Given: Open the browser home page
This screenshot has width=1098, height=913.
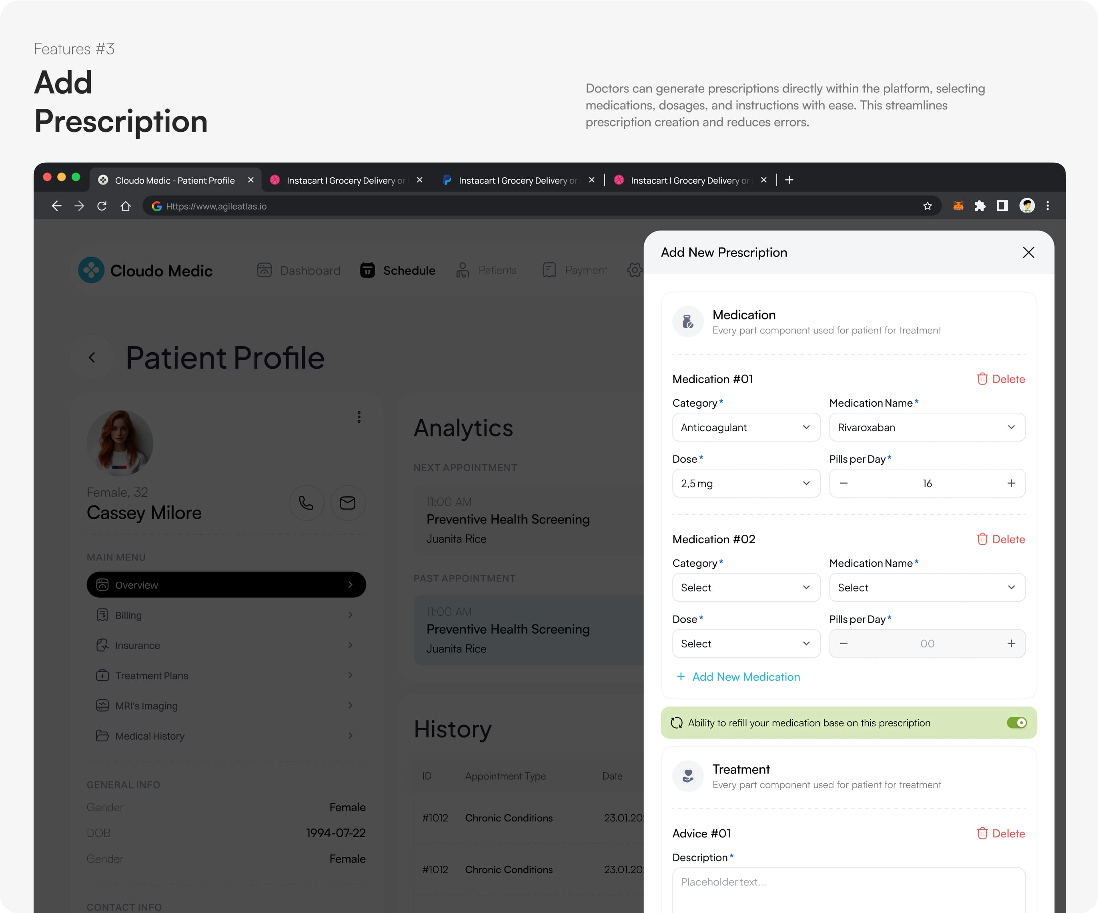Looking at the screenshot, I should [x=126, y=206].
